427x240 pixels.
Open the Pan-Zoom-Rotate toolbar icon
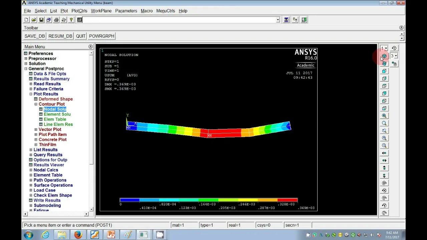click(49, 20)
